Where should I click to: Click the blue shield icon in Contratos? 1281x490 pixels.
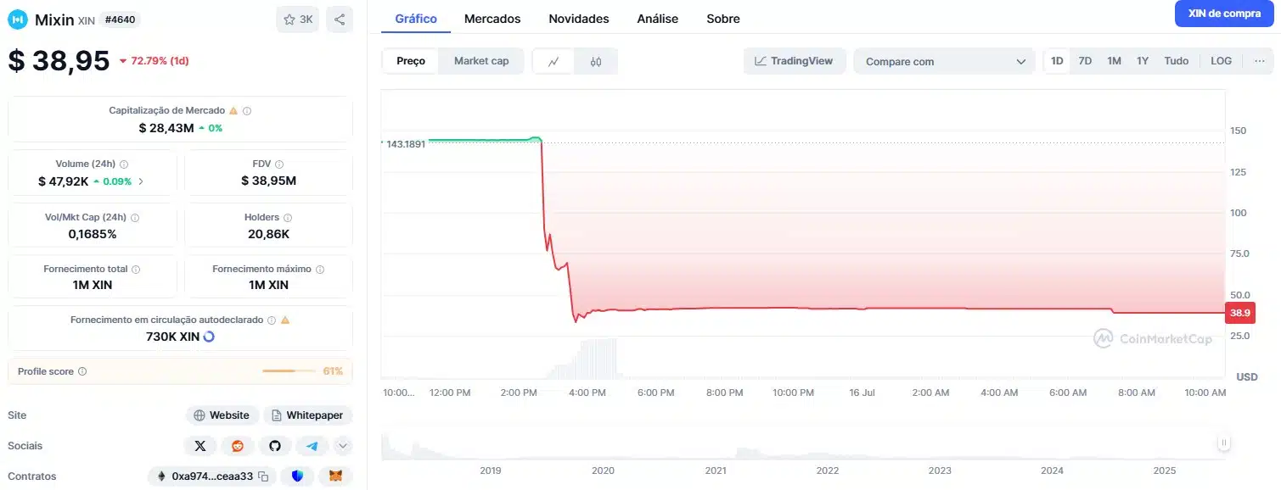pyautogui.click(x=297, y=476)
